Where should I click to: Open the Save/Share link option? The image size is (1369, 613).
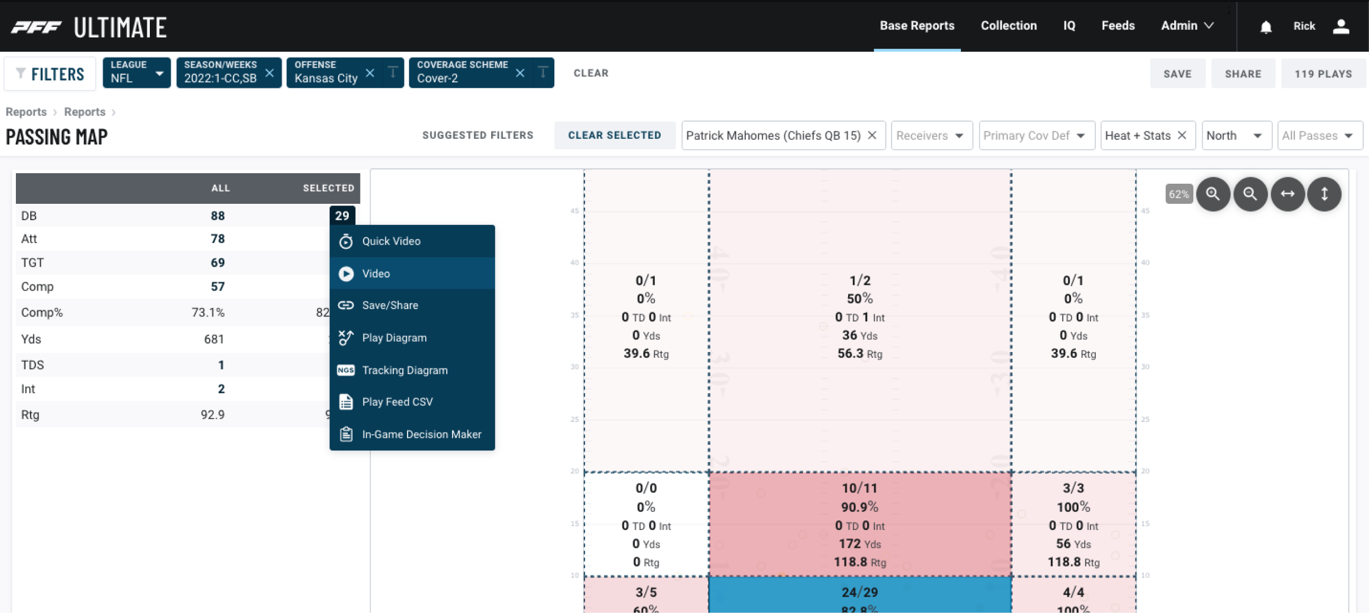[389, 305]
